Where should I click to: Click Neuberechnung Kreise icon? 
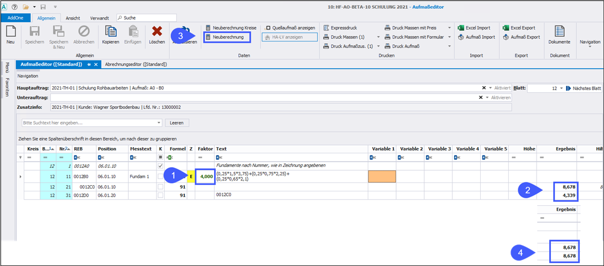coord(208,27)
